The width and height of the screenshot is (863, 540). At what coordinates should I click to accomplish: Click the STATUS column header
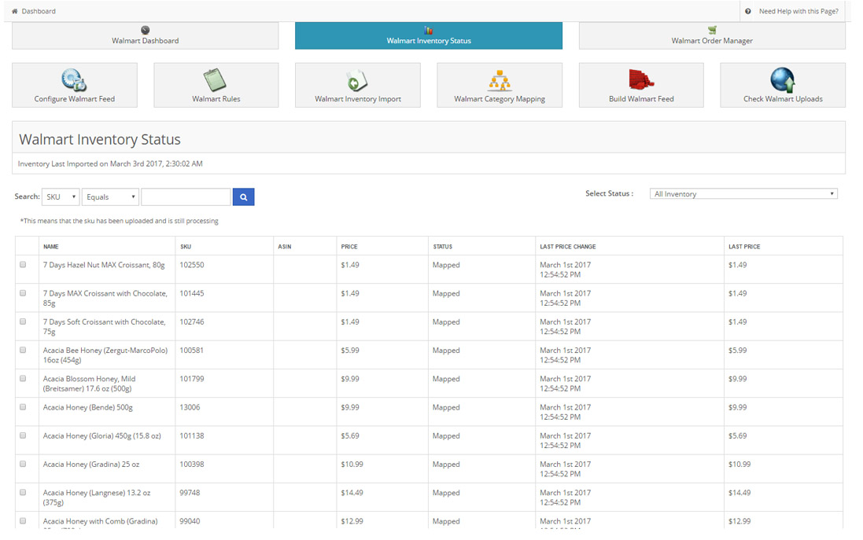tap(442, 247)
